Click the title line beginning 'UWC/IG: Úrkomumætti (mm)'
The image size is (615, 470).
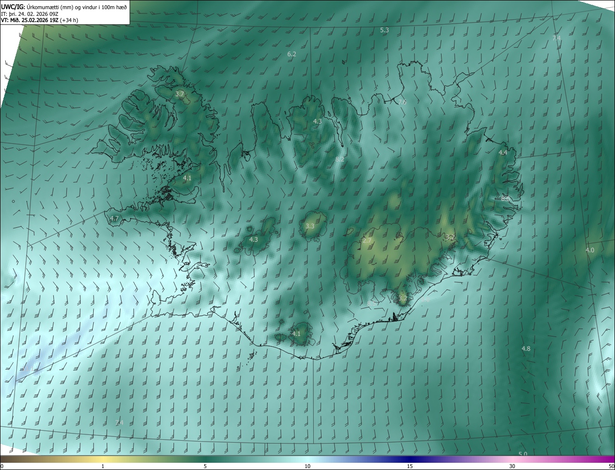point(64,6)
